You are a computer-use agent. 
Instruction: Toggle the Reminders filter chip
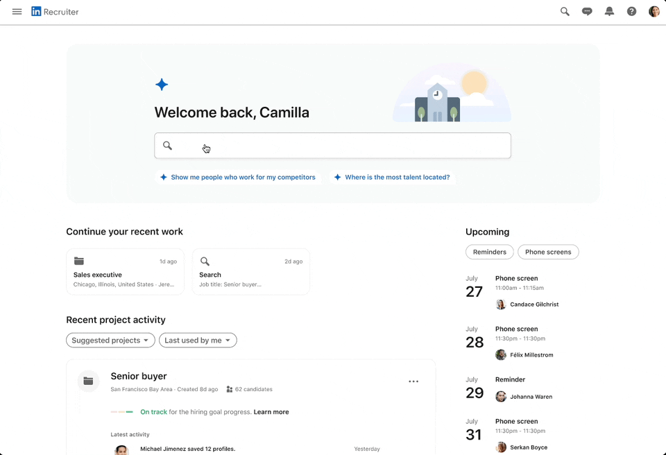coord(490,252)
